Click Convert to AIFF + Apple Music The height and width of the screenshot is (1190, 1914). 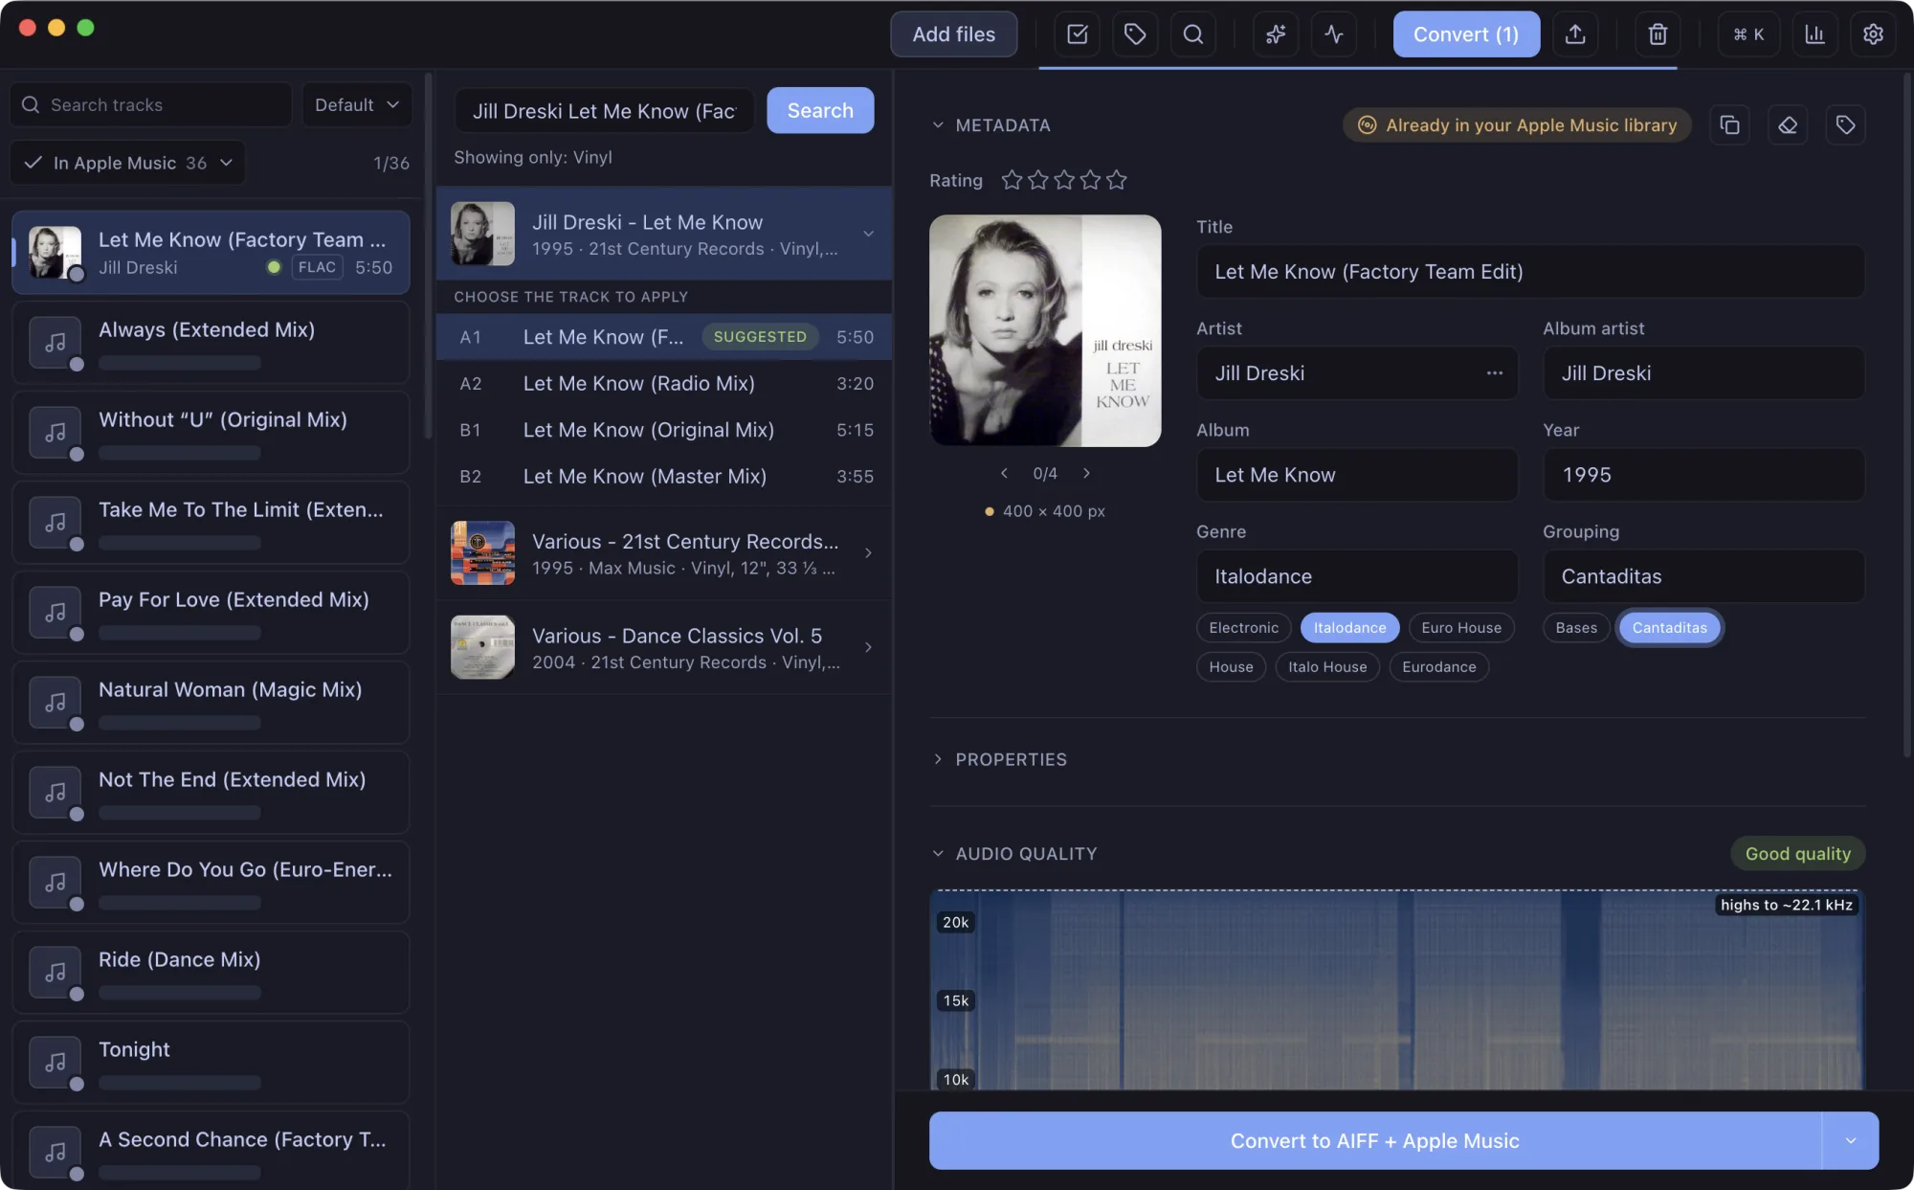point(1374,1141)
